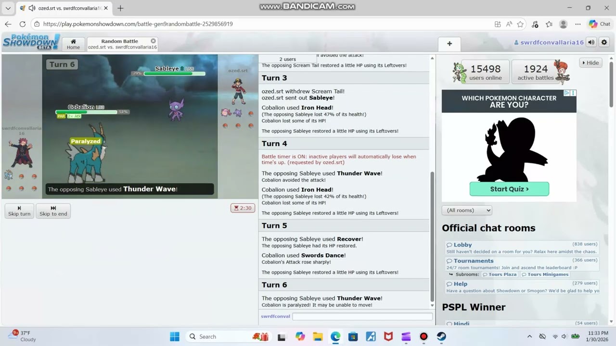Viewport: 616px width, 346px height.
Task: Open McAfee from the taskbar
Action: [x=388, y=336]
